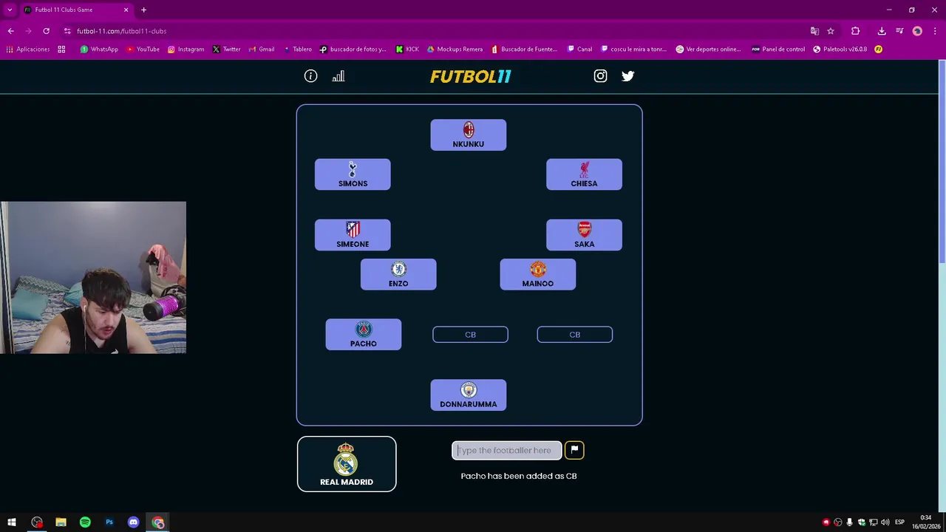Image resolution: width=946 pixels, height=532 pixels.
Task: Expand the tab search dropdown
Action: coord(9,10)
